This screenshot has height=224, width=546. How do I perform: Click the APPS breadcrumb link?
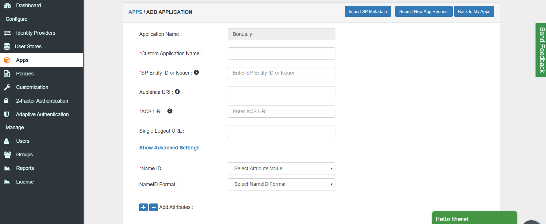(x=135, y=12)
